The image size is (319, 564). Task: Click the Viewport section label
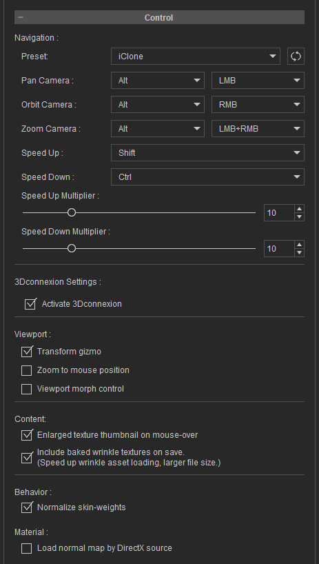tap(32, 334)
